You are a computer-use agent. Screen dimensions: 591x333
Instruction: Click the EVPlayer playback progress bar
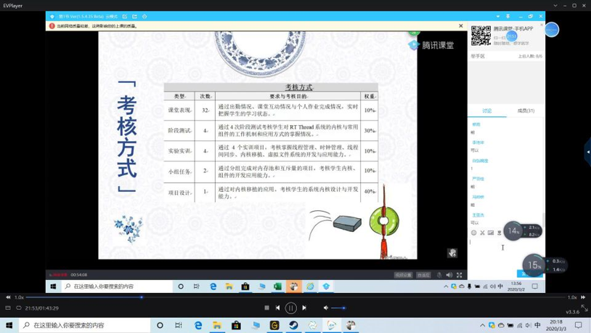click(290, 297)
